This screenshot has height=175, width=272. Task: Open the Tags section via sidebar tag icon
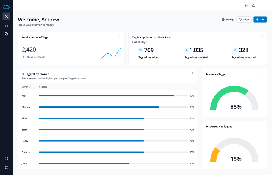(x=6, y=34)
